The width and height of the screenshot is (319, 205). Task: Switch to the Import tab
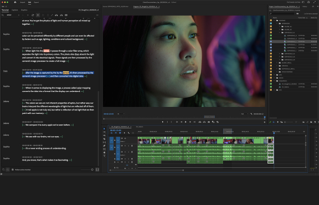[23, 2]
